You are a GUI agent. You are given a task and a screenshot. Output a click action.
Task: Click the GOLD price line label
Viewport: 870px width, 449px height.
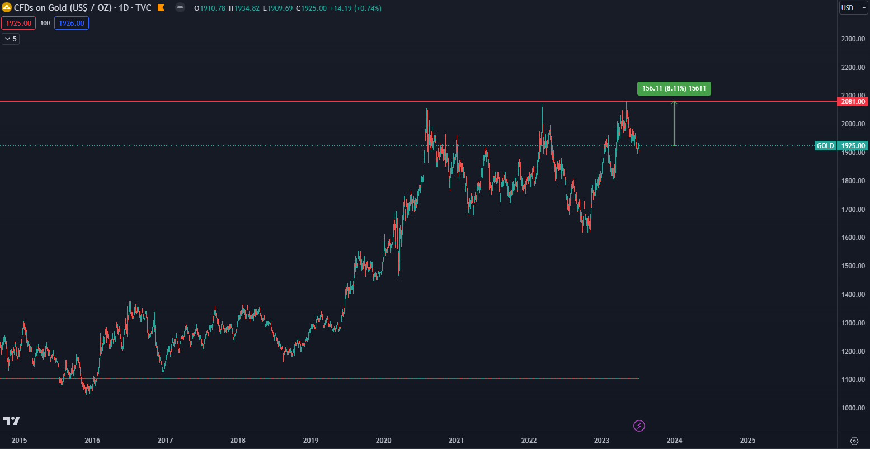coord(825,146)
